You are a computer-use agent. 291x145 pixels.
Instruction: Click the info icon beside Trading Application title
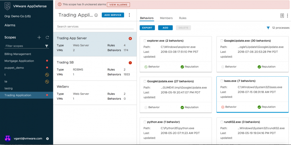tap(96, 15)
